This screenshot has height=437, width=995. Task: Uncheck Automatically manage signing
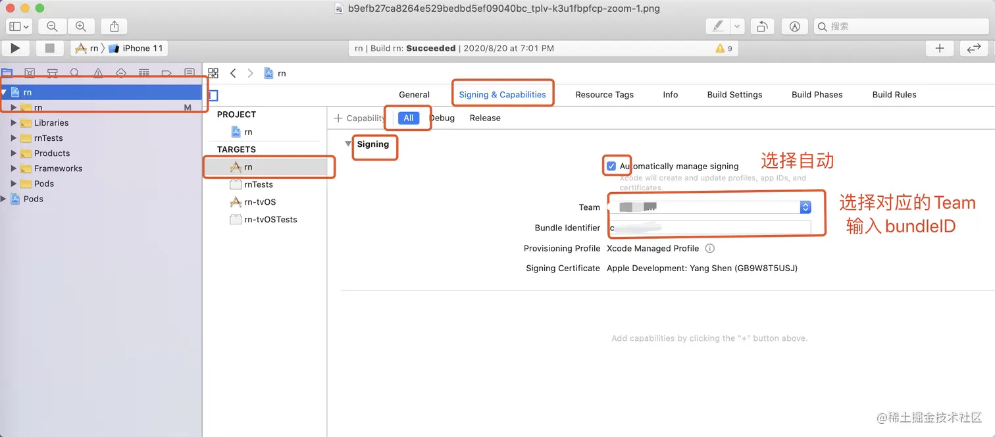tap(611, 166)
